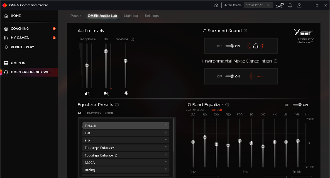Click the noise cancellation waveform icon
This screenshot has width=330, height=178.
tap(256, 76)
